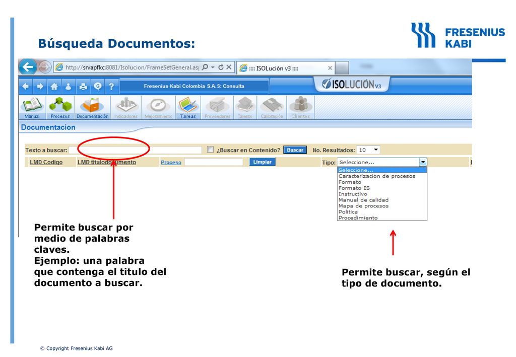Select Mapa de procesos option
The width and height of the screenshot is (516, 357).
[x=382, y=206]
